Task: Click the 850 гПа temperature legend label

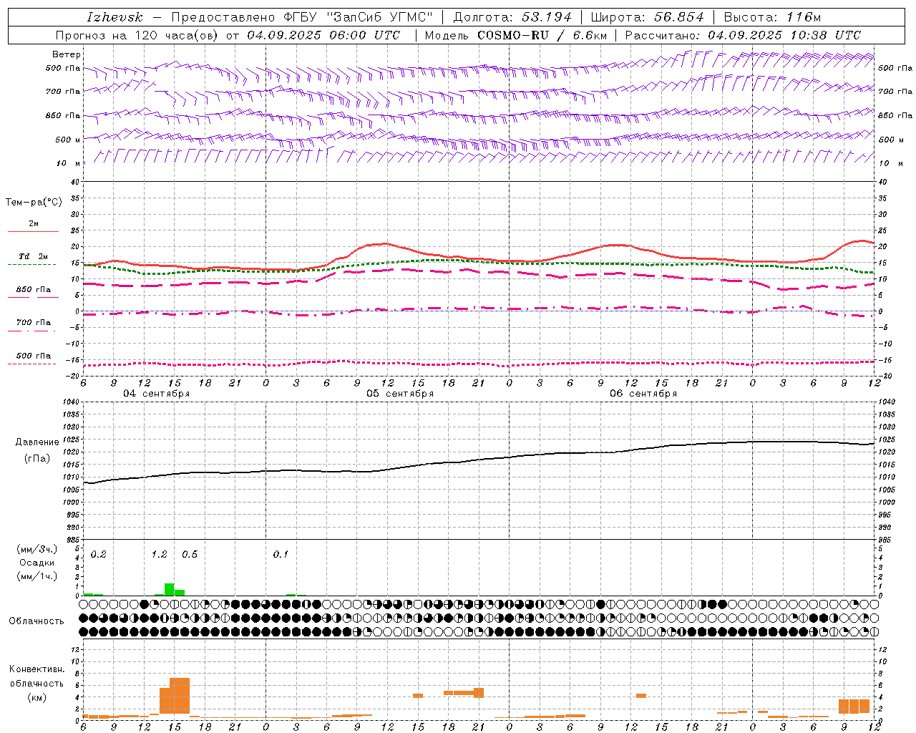Action: tap(34, 290)
